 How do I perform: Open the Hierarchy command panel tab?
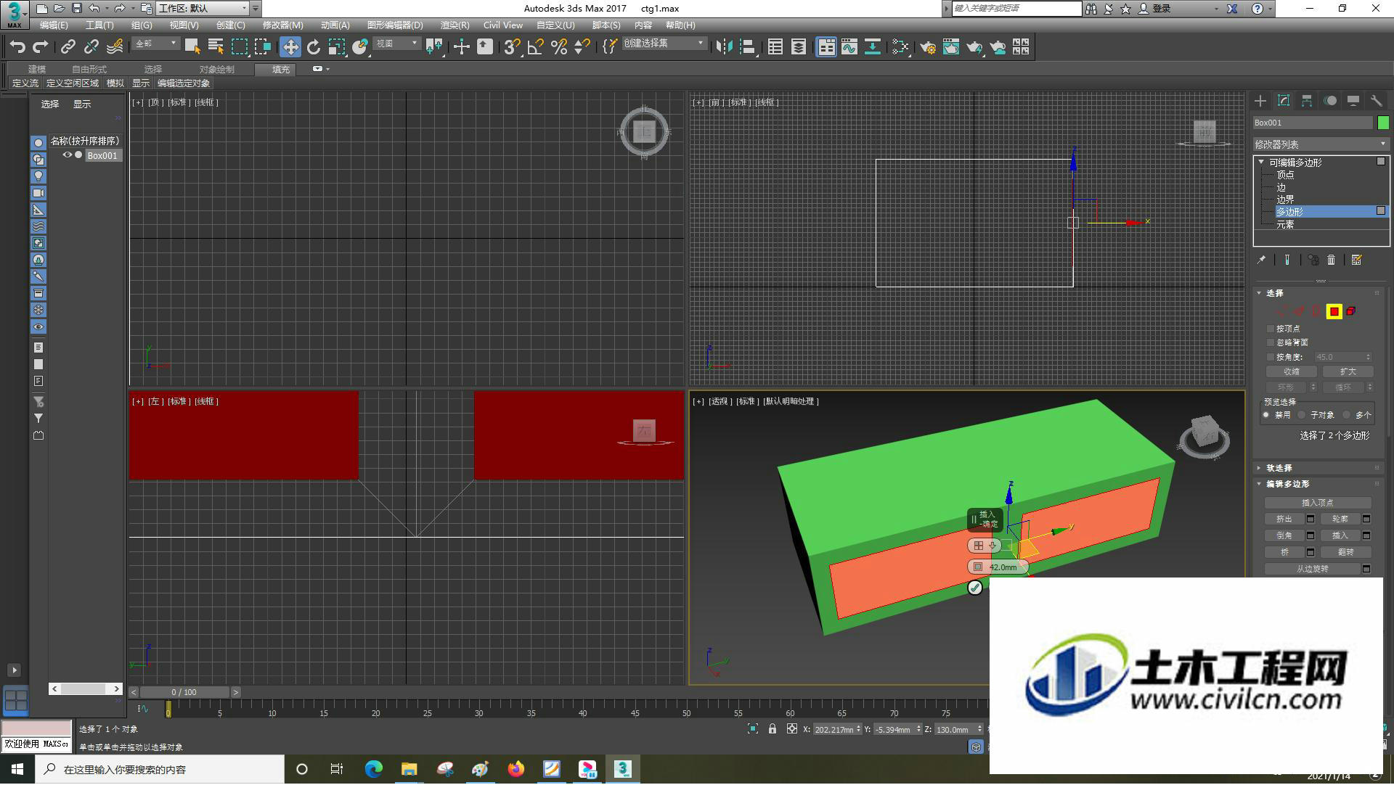point(1307,101)
